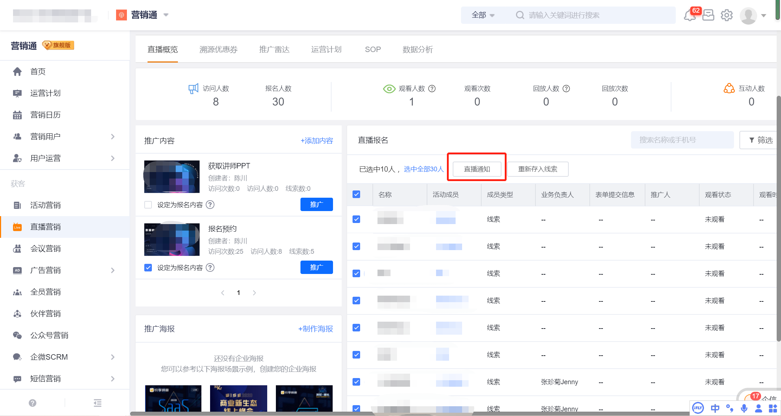This screenshot has width=781, height=416.
Task: Click the 全员营销 sidebar icon
Action: [17, 292]
